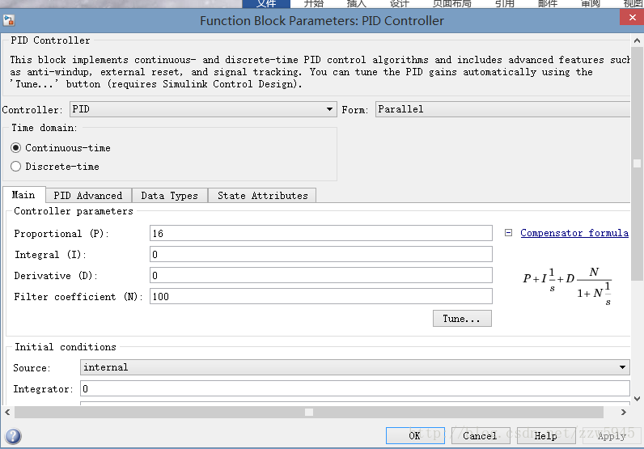Collapse the Compensator formula minus icon
The width and height of the screenshot is (644, 449).
(x=508, y=233)
